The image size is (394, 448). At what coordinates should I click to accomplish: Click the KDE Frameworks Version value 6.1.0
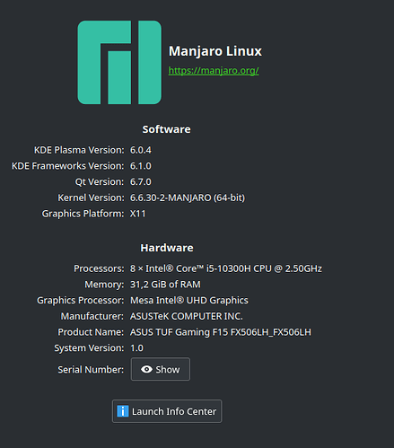(141, 166)
